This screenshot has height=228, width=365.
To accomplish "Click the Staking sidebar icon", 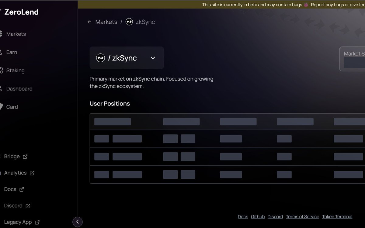I will pos(1,70).
